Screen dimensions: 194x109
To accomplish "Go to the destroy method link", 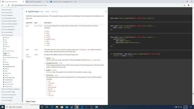I will point(7,53).
